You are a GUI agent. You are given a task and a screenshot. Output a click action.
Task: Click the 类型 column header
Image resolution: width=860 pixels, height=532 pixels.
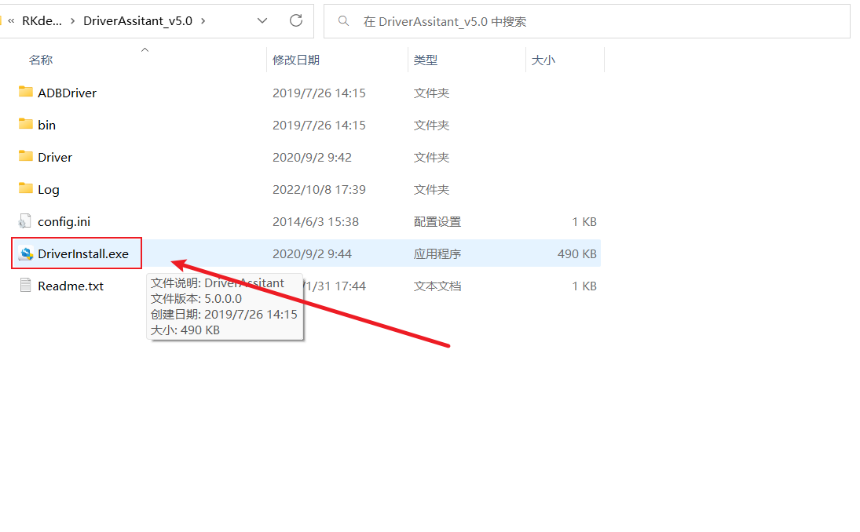[426, 59]
